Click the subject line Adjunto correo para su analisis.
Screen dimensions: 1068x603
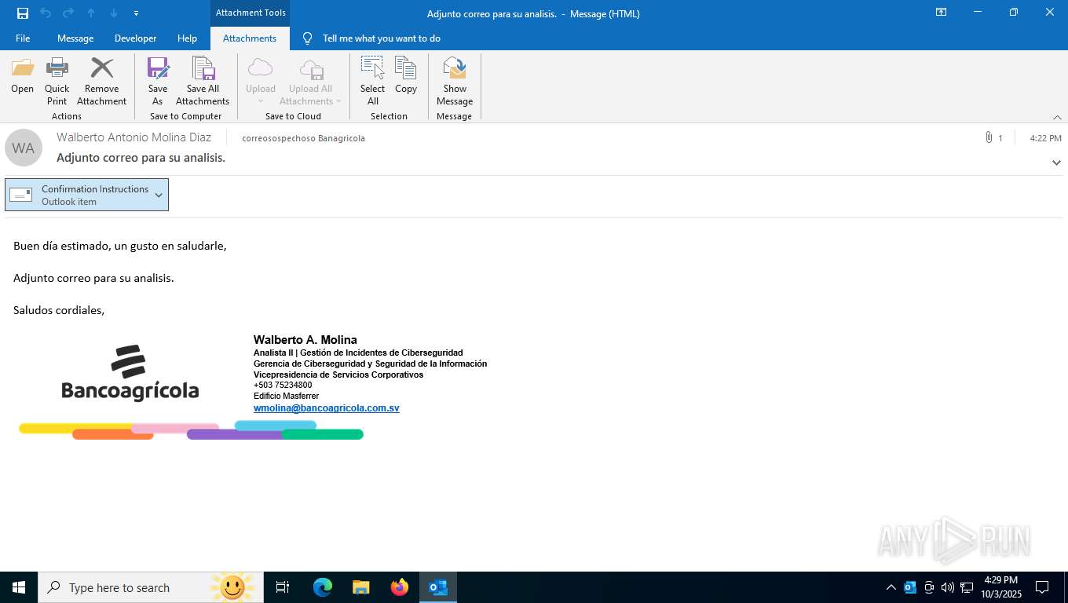coord(141,158)
